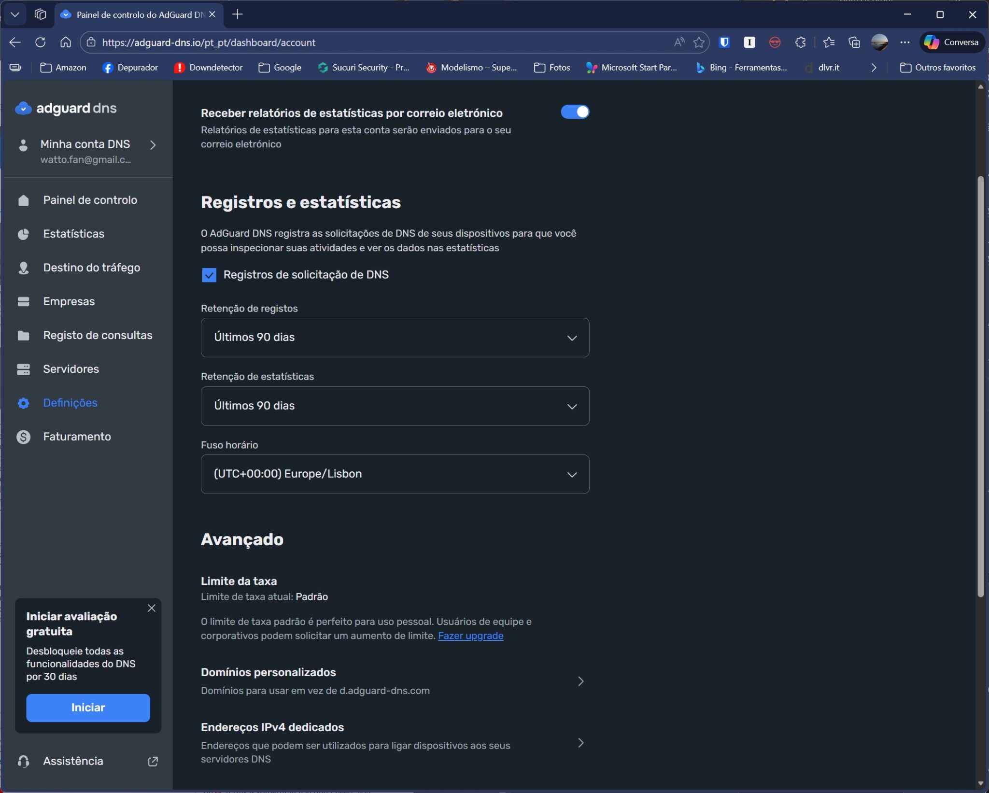
Task: Open Registo de consultas menu item
Action: click(97, 336)
